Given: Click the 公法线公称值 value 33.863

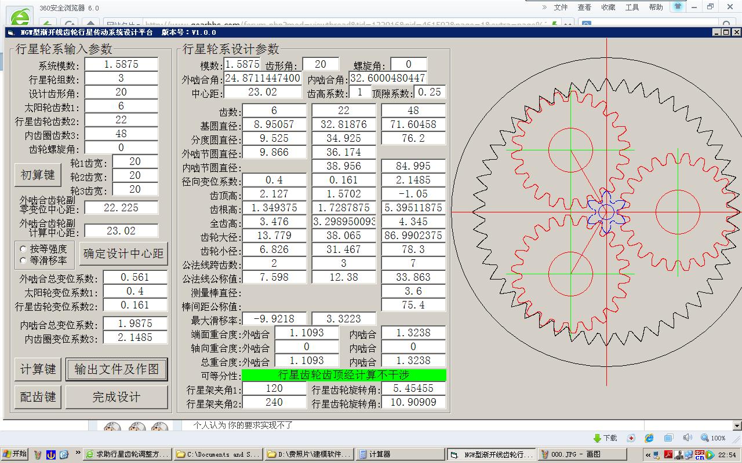Looking at the screenshot, I should [413, 277].
